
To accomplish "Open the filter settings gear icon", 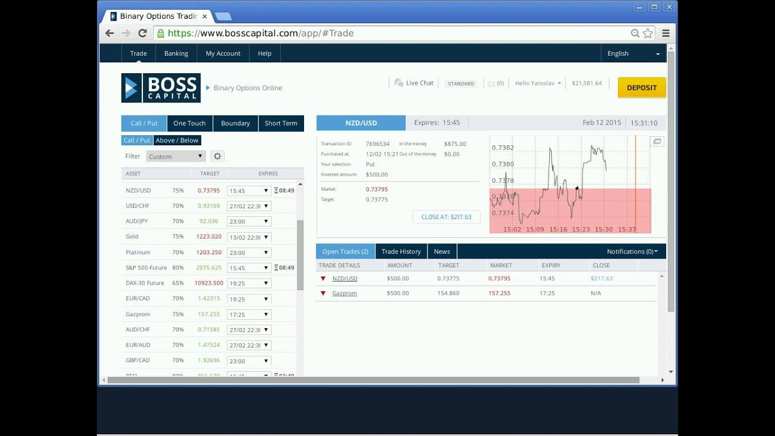I will (217, 156).
